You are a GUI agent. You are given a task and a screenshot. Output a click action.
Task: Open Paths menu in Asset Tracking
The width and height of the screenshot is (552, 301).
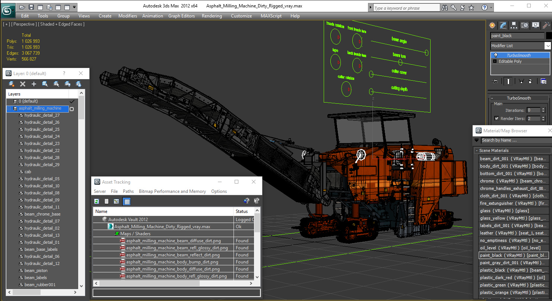128,191
